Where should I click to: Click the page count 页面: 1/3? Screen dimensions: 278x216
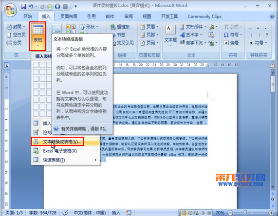14,213
